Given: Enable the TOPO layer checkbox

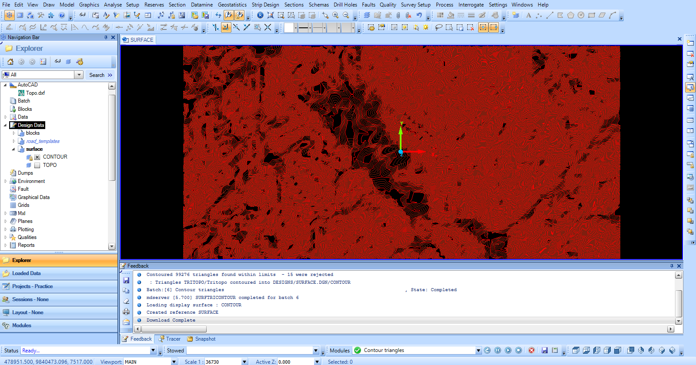Looking at the screenshot, I should pyautogui.click(x=37, y=165).
